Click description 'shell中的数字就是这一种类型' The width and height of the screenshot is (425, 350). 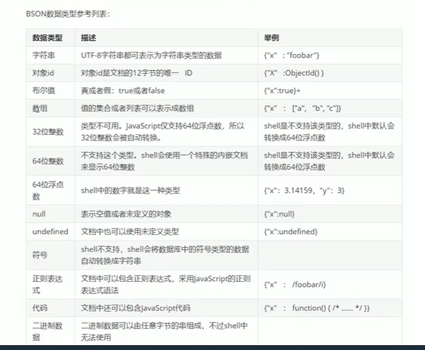(x=130, y=190)
